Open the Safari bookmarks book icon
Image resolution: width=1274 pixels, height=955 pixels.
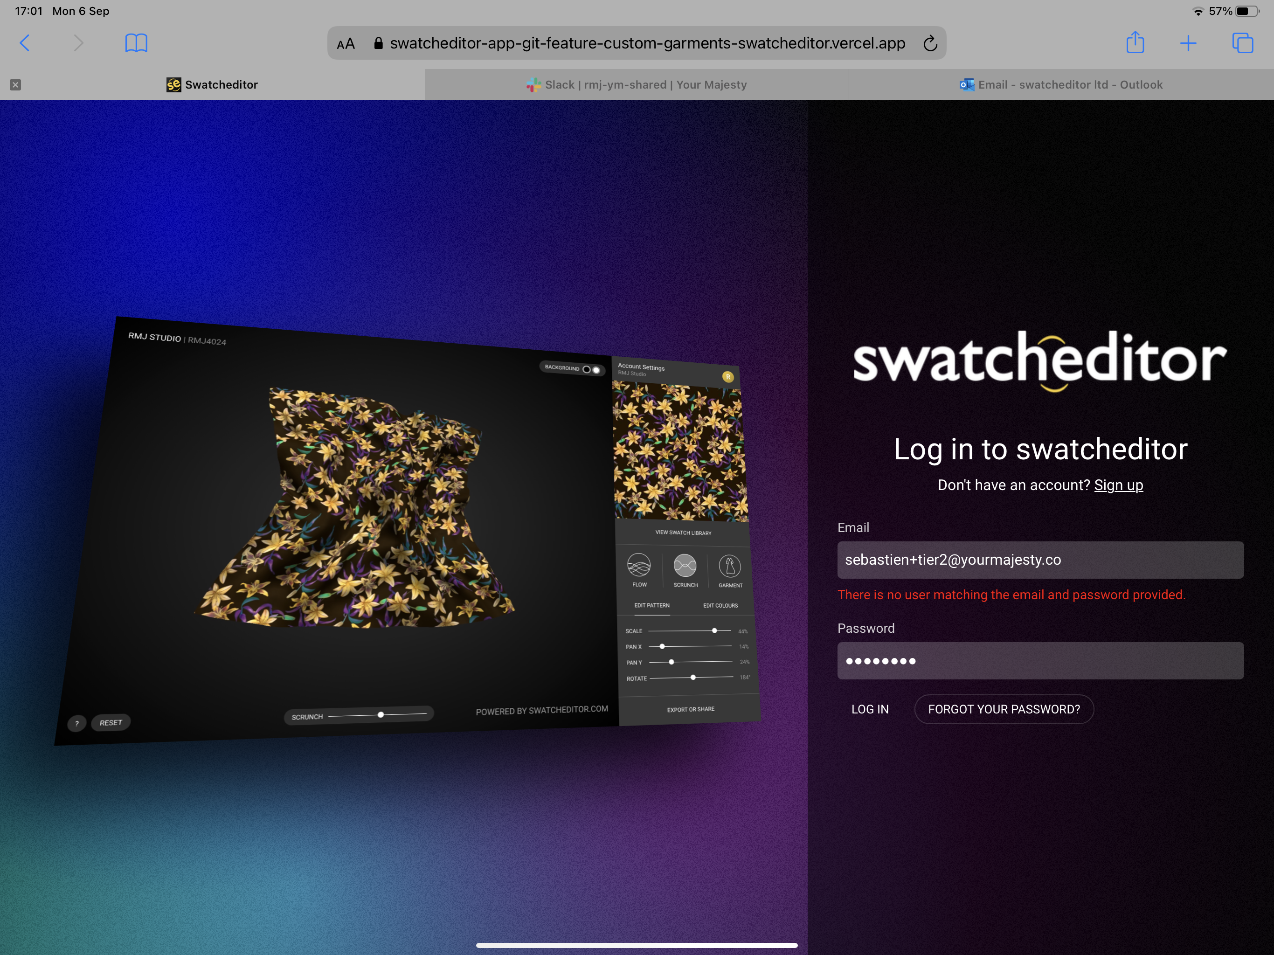click(137, 43)
